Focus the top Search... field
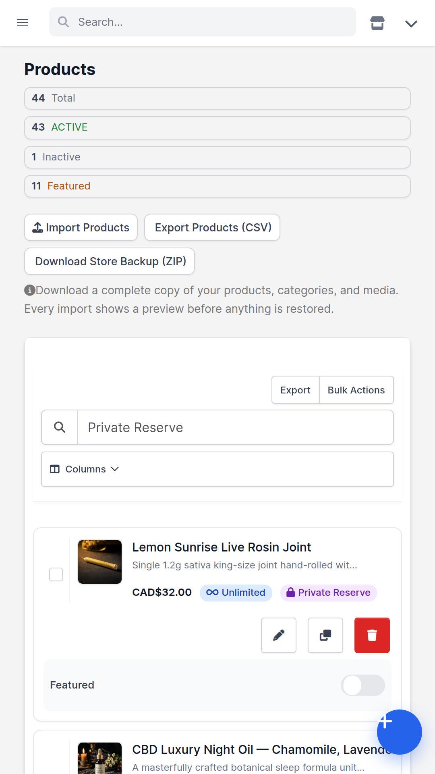 click(x=203, y=22)
